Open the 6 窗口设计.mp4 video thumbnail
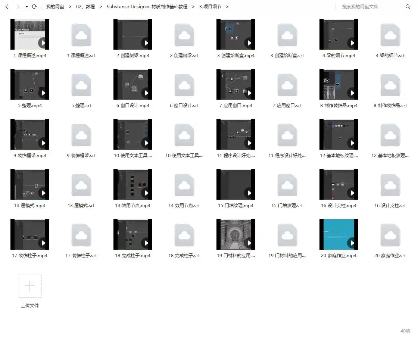 pos(133,85)
